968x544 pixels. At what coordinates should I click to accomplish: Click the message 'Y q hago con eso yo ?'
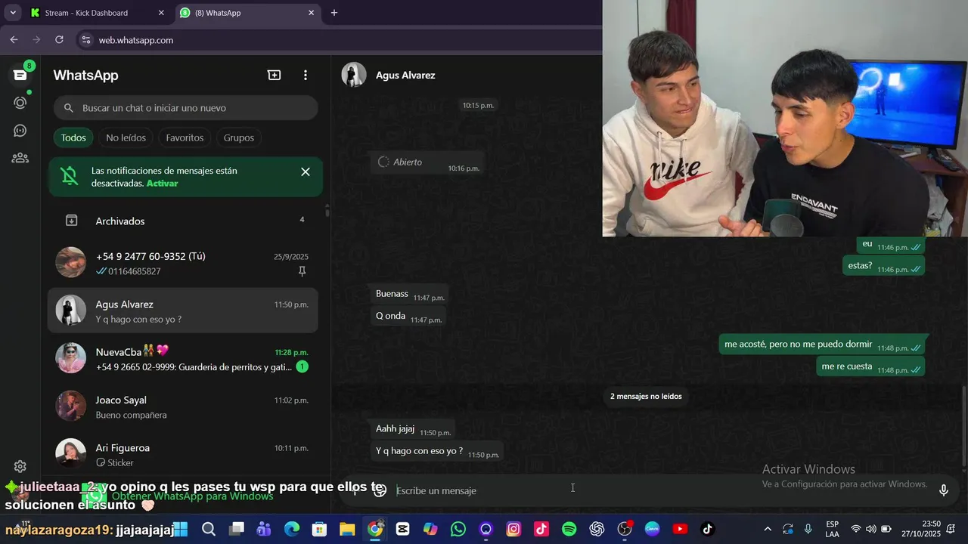point(437,451)
